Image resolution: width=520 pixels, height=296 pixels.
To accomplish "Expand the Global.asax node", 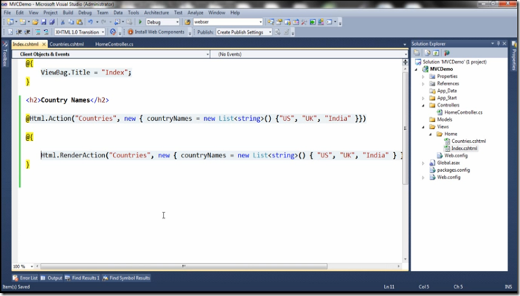I will pos(423,163).
